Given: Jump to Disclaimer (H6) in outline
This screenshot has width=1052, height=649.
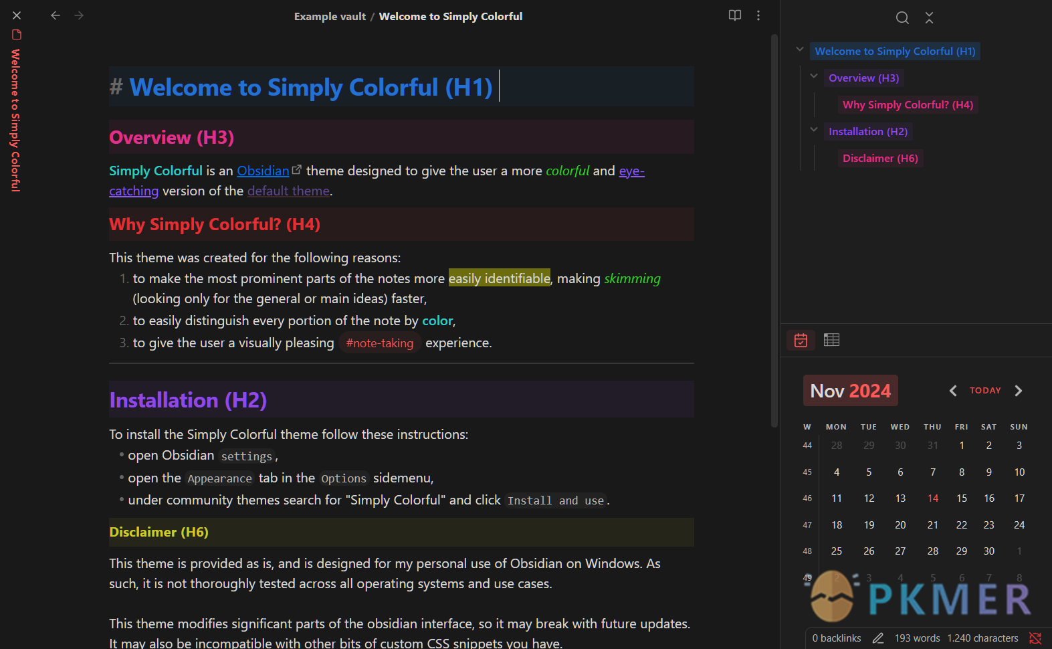Looking at the screenshot, I should click(880, 158).
